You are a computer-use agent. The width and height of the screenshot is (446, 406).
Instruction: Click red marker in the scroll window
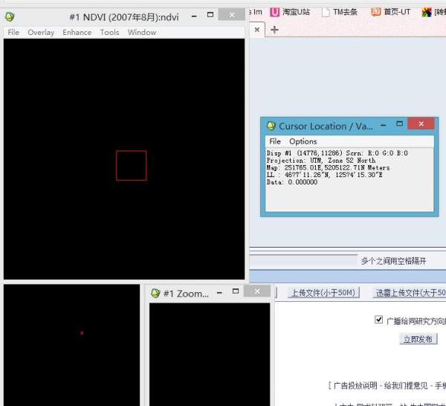point(82,333)
